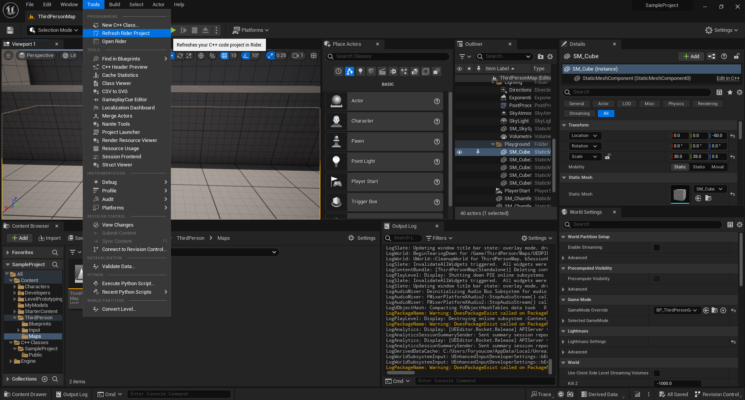Toggle SM_Cube visibility eye in Outliner
The width and height of the screenshot is (745, 400).
(x=460, y=152)
